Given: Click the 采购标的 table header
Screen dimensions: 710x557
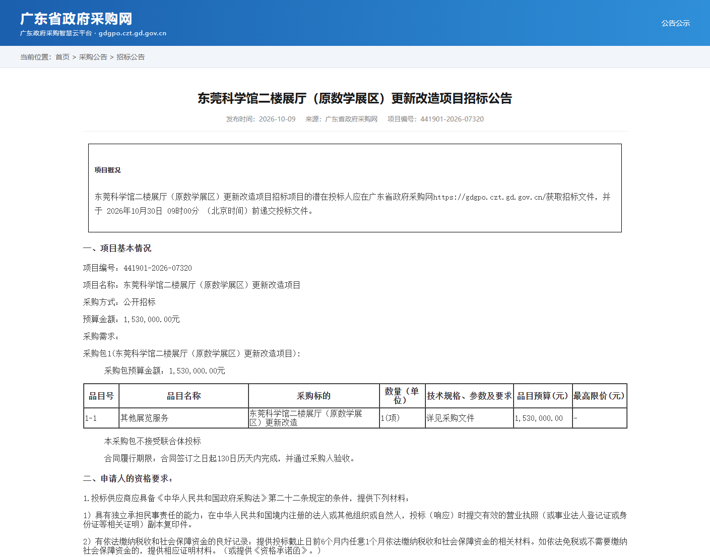Looking at the screenshot, I should [x=314, y=396].
